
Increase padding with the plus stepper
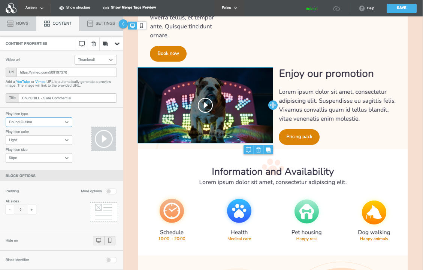coord(31,210)
